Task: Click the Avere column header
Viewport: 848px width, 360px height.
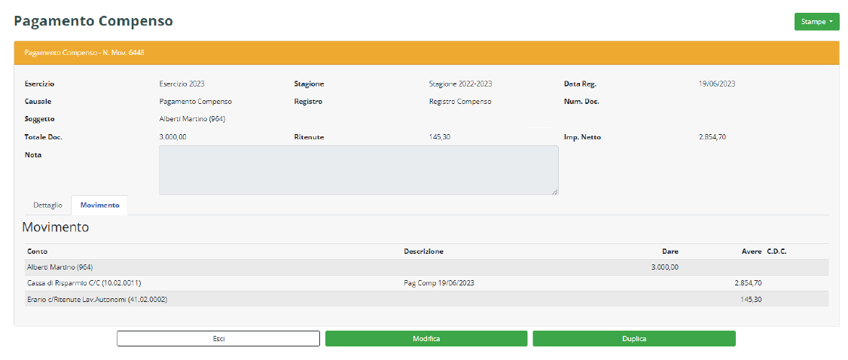Action: click(752, 251)
